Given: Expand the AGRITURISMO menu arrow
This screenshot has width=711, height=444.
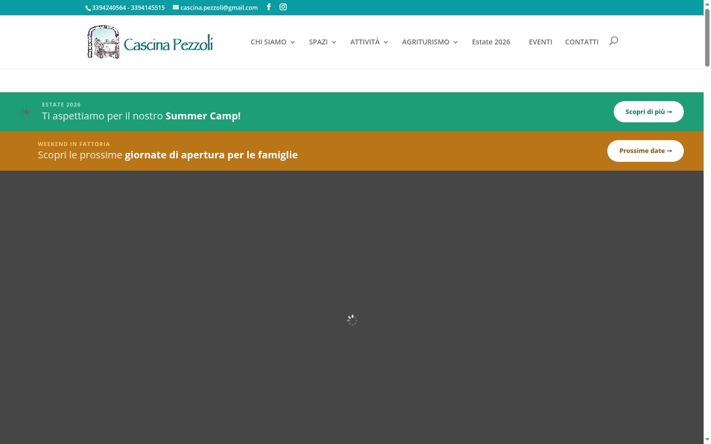Looking at the screenshot, I should tap(456, 42).
